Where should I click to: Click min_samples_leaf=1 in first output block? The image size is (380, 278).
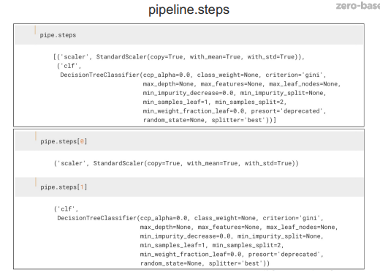point(175,102)
